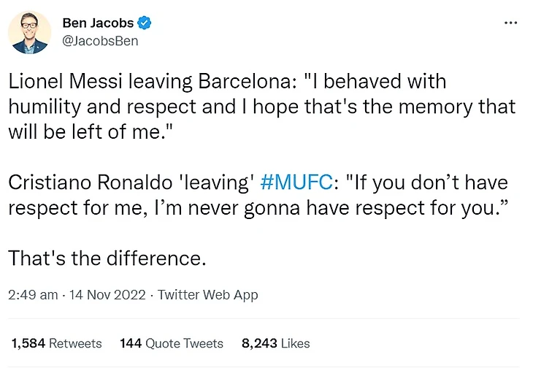Screen dimensions: 533x368
Task: Open the @JacobsBen handle link
Action: tap(101, 41)
